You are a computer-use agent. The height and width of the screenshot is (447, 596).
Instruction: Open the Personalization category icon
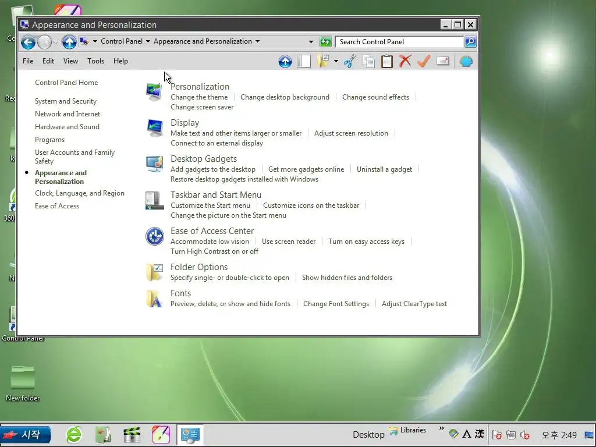pyautogui.click(x=154, y=91)
